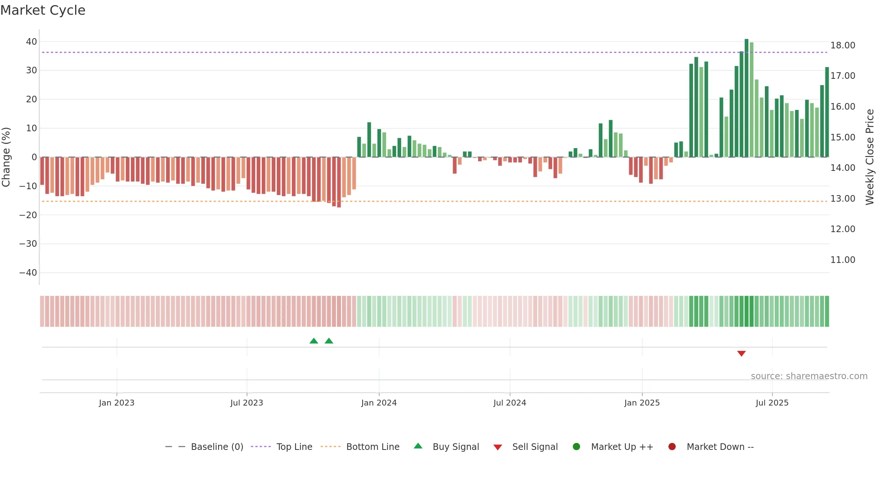Toggle the Bottom Line legend entry

point(360,447)
